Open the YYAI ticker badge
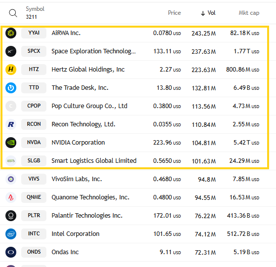276x267 pixels. click(34, 33)
